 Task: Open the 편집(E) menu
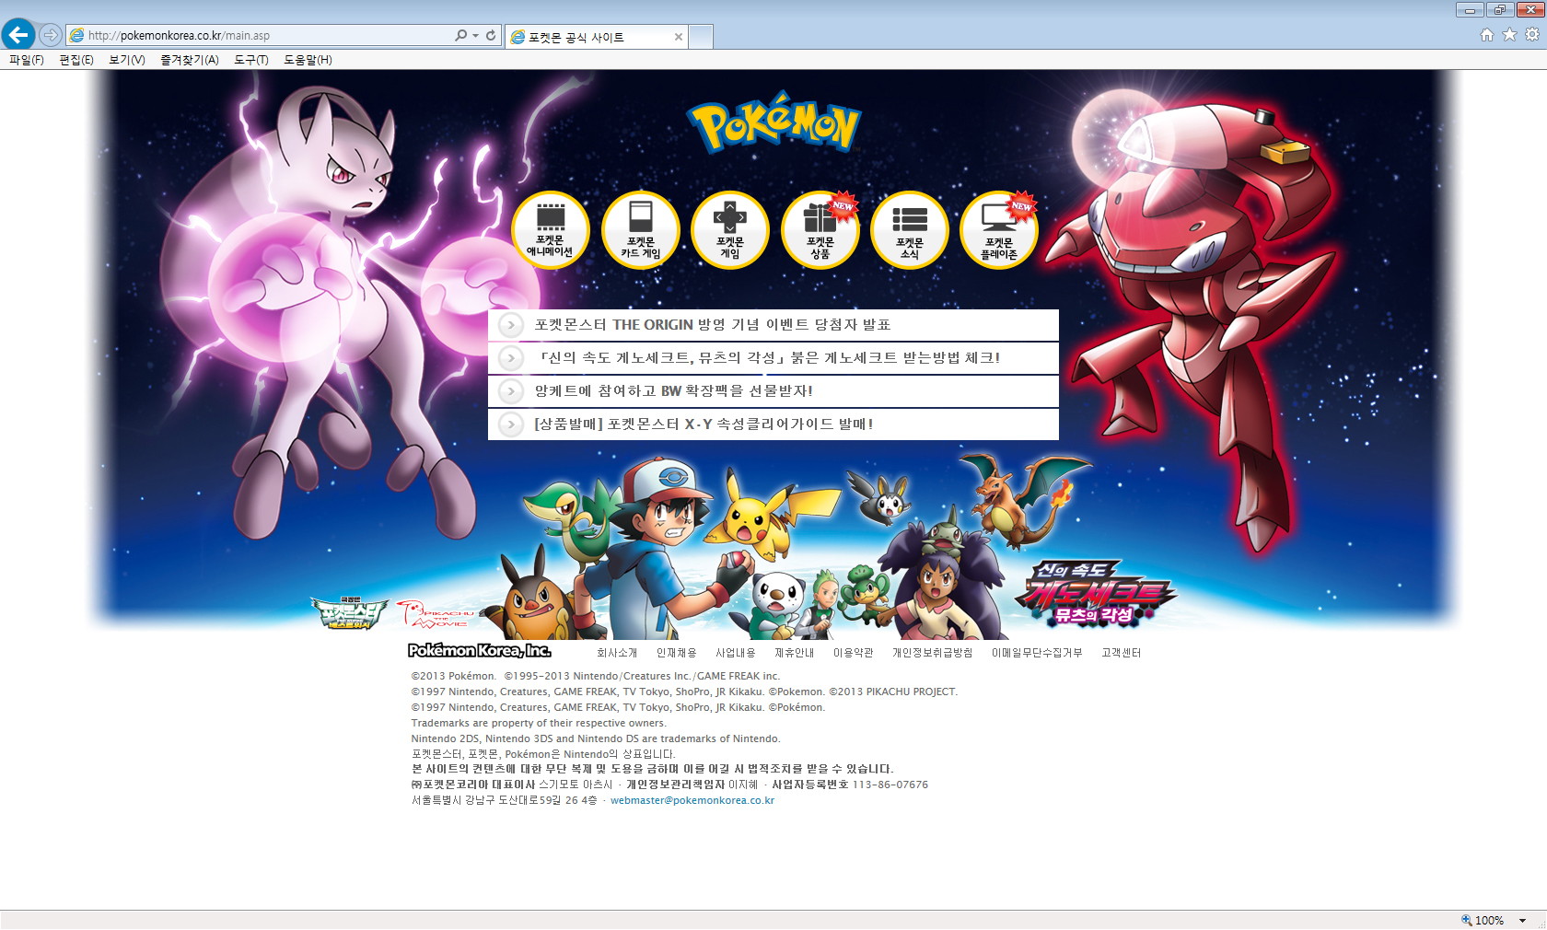pyautogui.click(x=76, y=60)
